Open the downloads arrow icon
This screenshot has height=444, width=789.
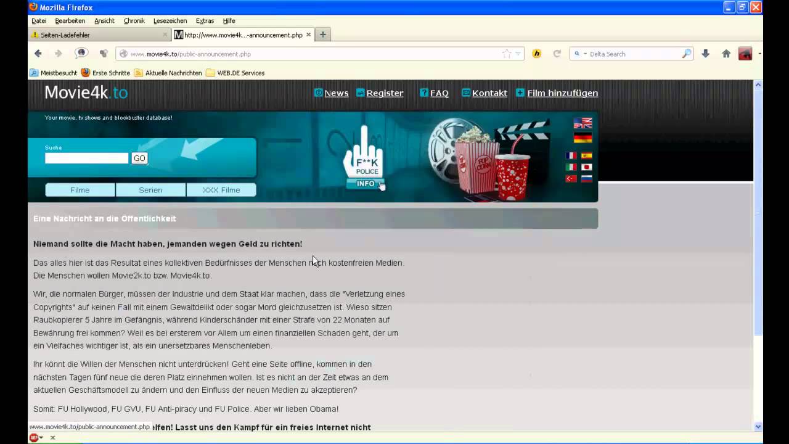point(706,54)
